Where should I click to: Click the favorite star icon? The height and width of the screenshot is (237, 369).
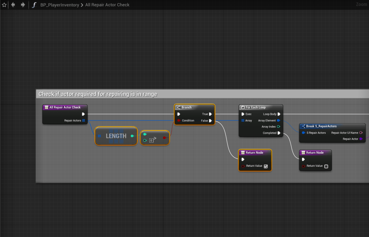click(4, 5)
